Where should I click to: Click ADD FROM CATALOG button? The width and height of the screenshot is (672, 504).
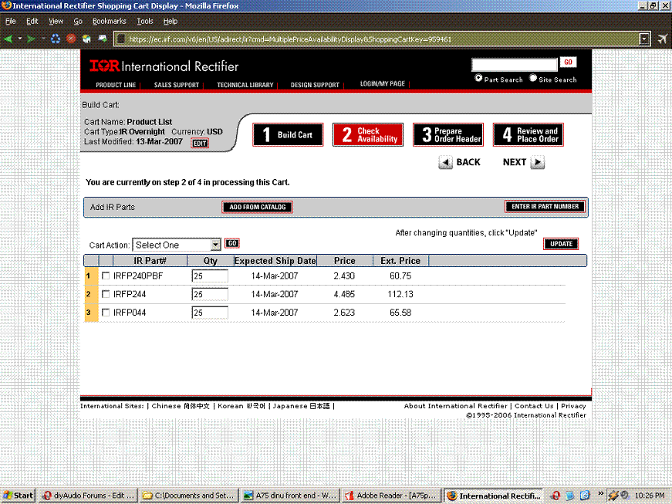point(257,207)
